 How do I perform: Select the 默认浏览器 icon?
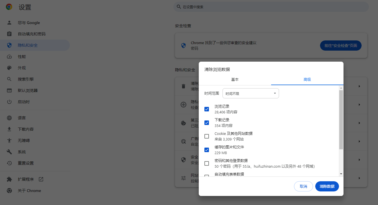9,90
